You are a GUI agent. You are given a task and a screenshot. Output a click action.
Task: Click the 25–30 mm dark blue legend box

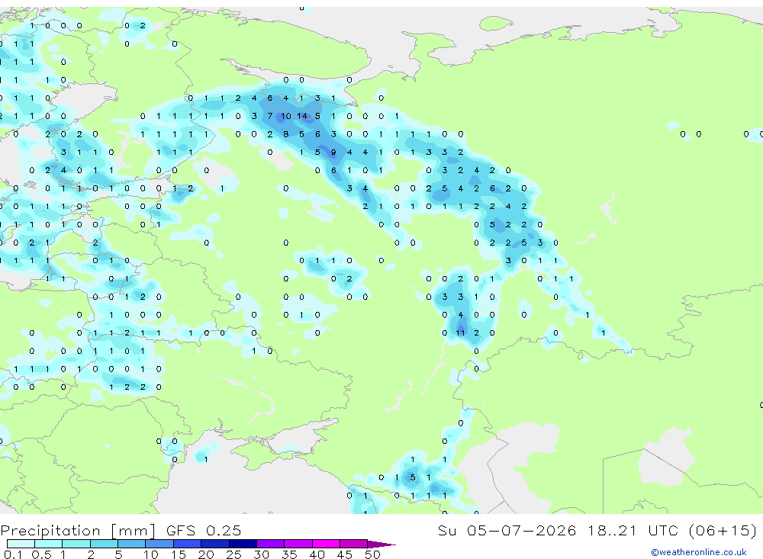(x=243, y=544)
